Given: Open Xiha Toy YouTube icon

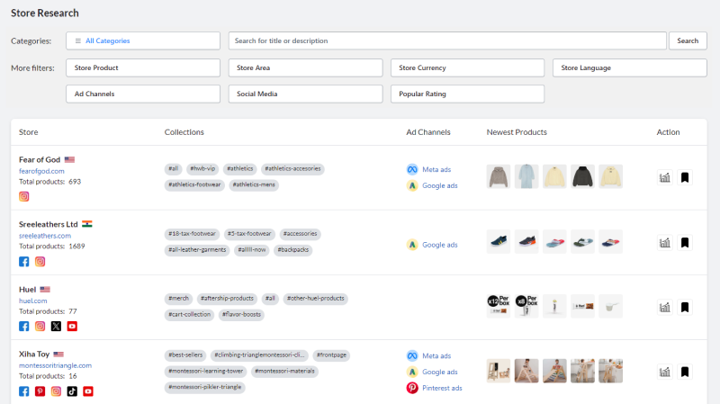Looking at the screenshot, I should click(x=88, y=391).
